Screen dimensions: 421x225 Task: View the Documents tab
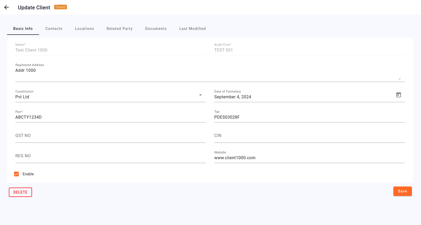coord(156,29)
